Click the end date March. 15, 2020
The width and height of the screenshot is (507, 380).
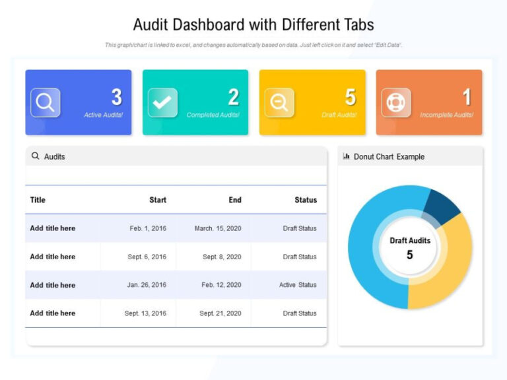coord(218,228)
